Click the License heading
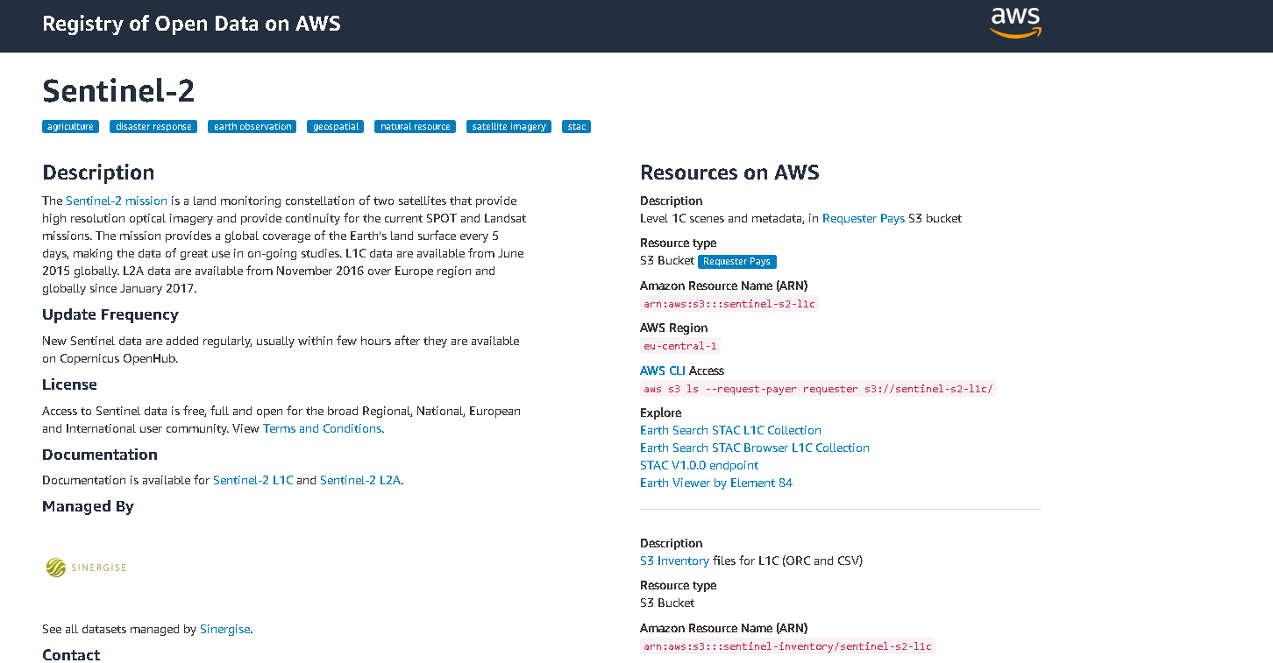 pos(69,384)
